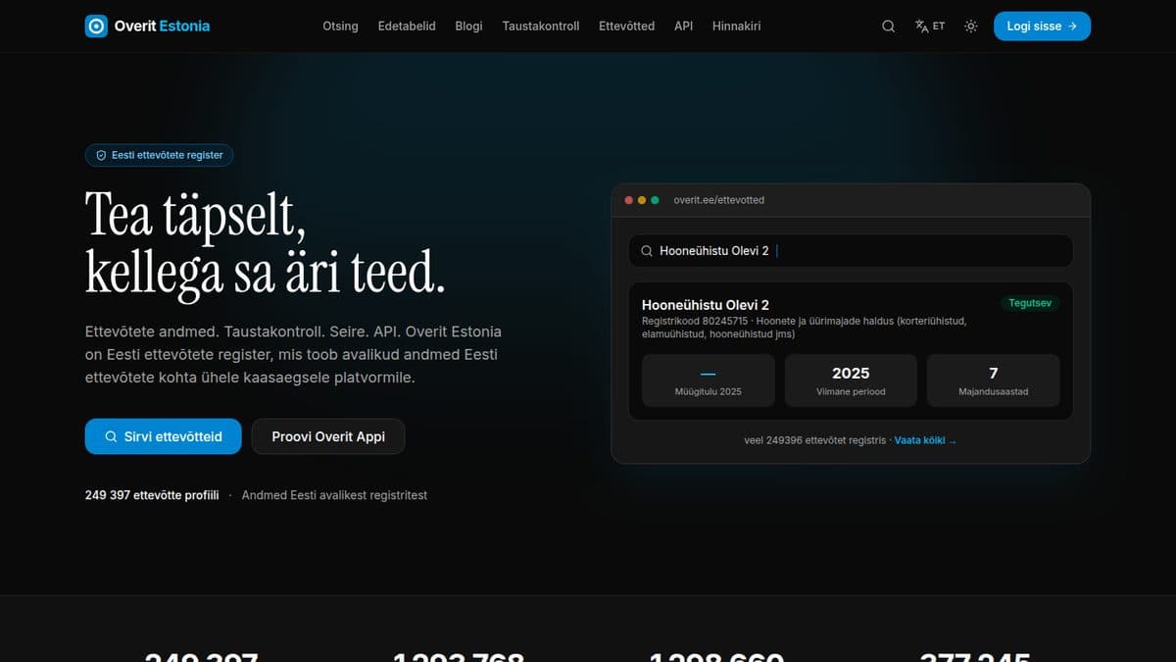This screenshot has height=662, width=1176.
Task: Click the Overit Estonia brand name
Action: click(162, 26)
